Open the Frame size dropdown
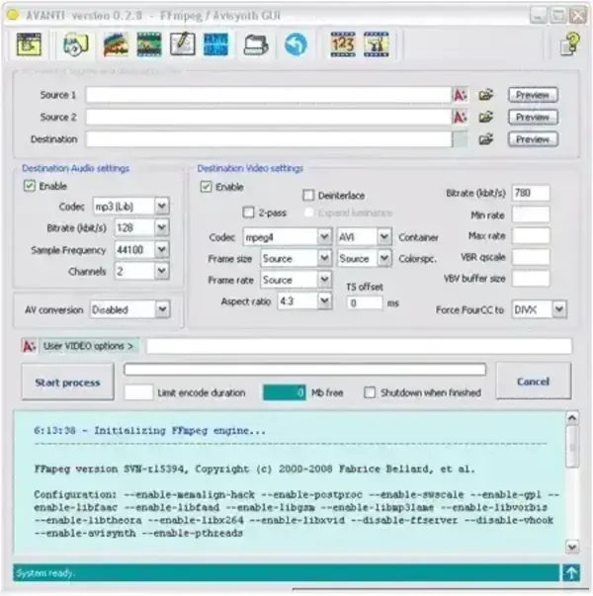The height and width of the screenshot is (596, 593). [x=324, y=259]
